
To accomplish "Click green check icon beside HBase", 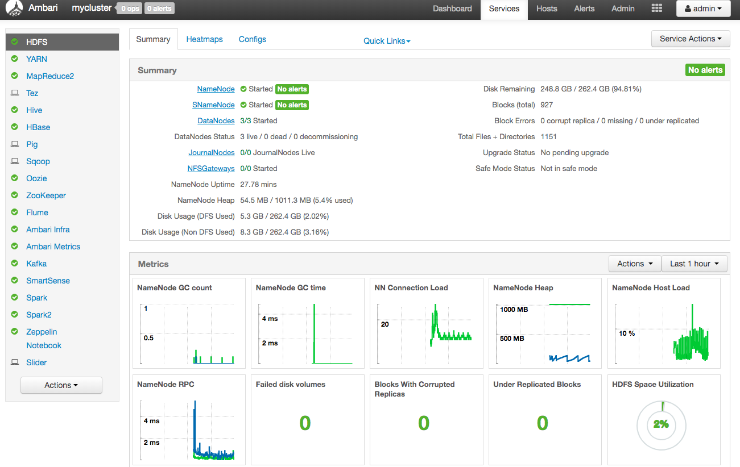I will click(x=14, y=127).
